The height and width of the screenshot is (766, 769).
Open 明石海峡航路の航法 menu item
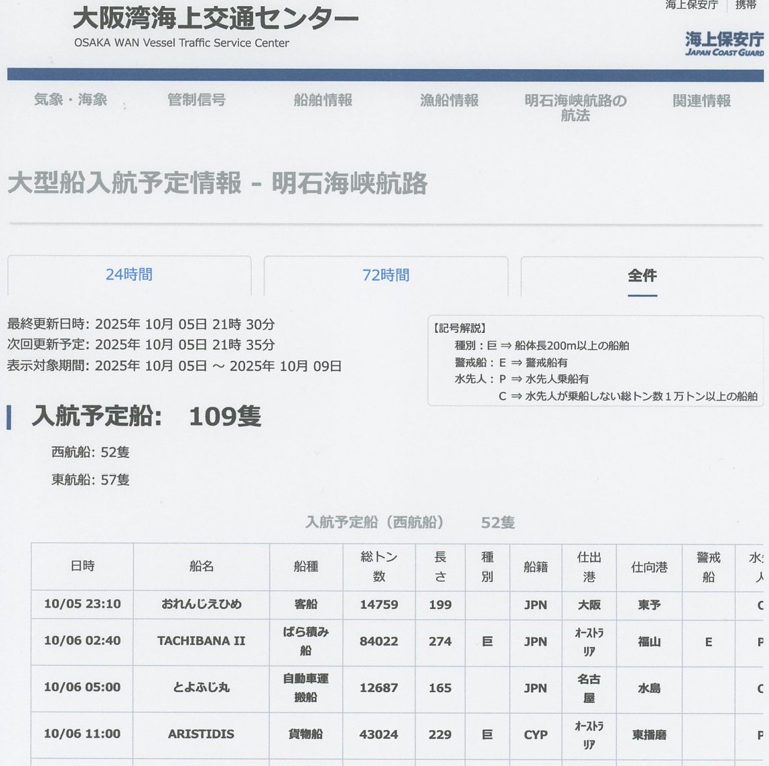tap(575, 108)
